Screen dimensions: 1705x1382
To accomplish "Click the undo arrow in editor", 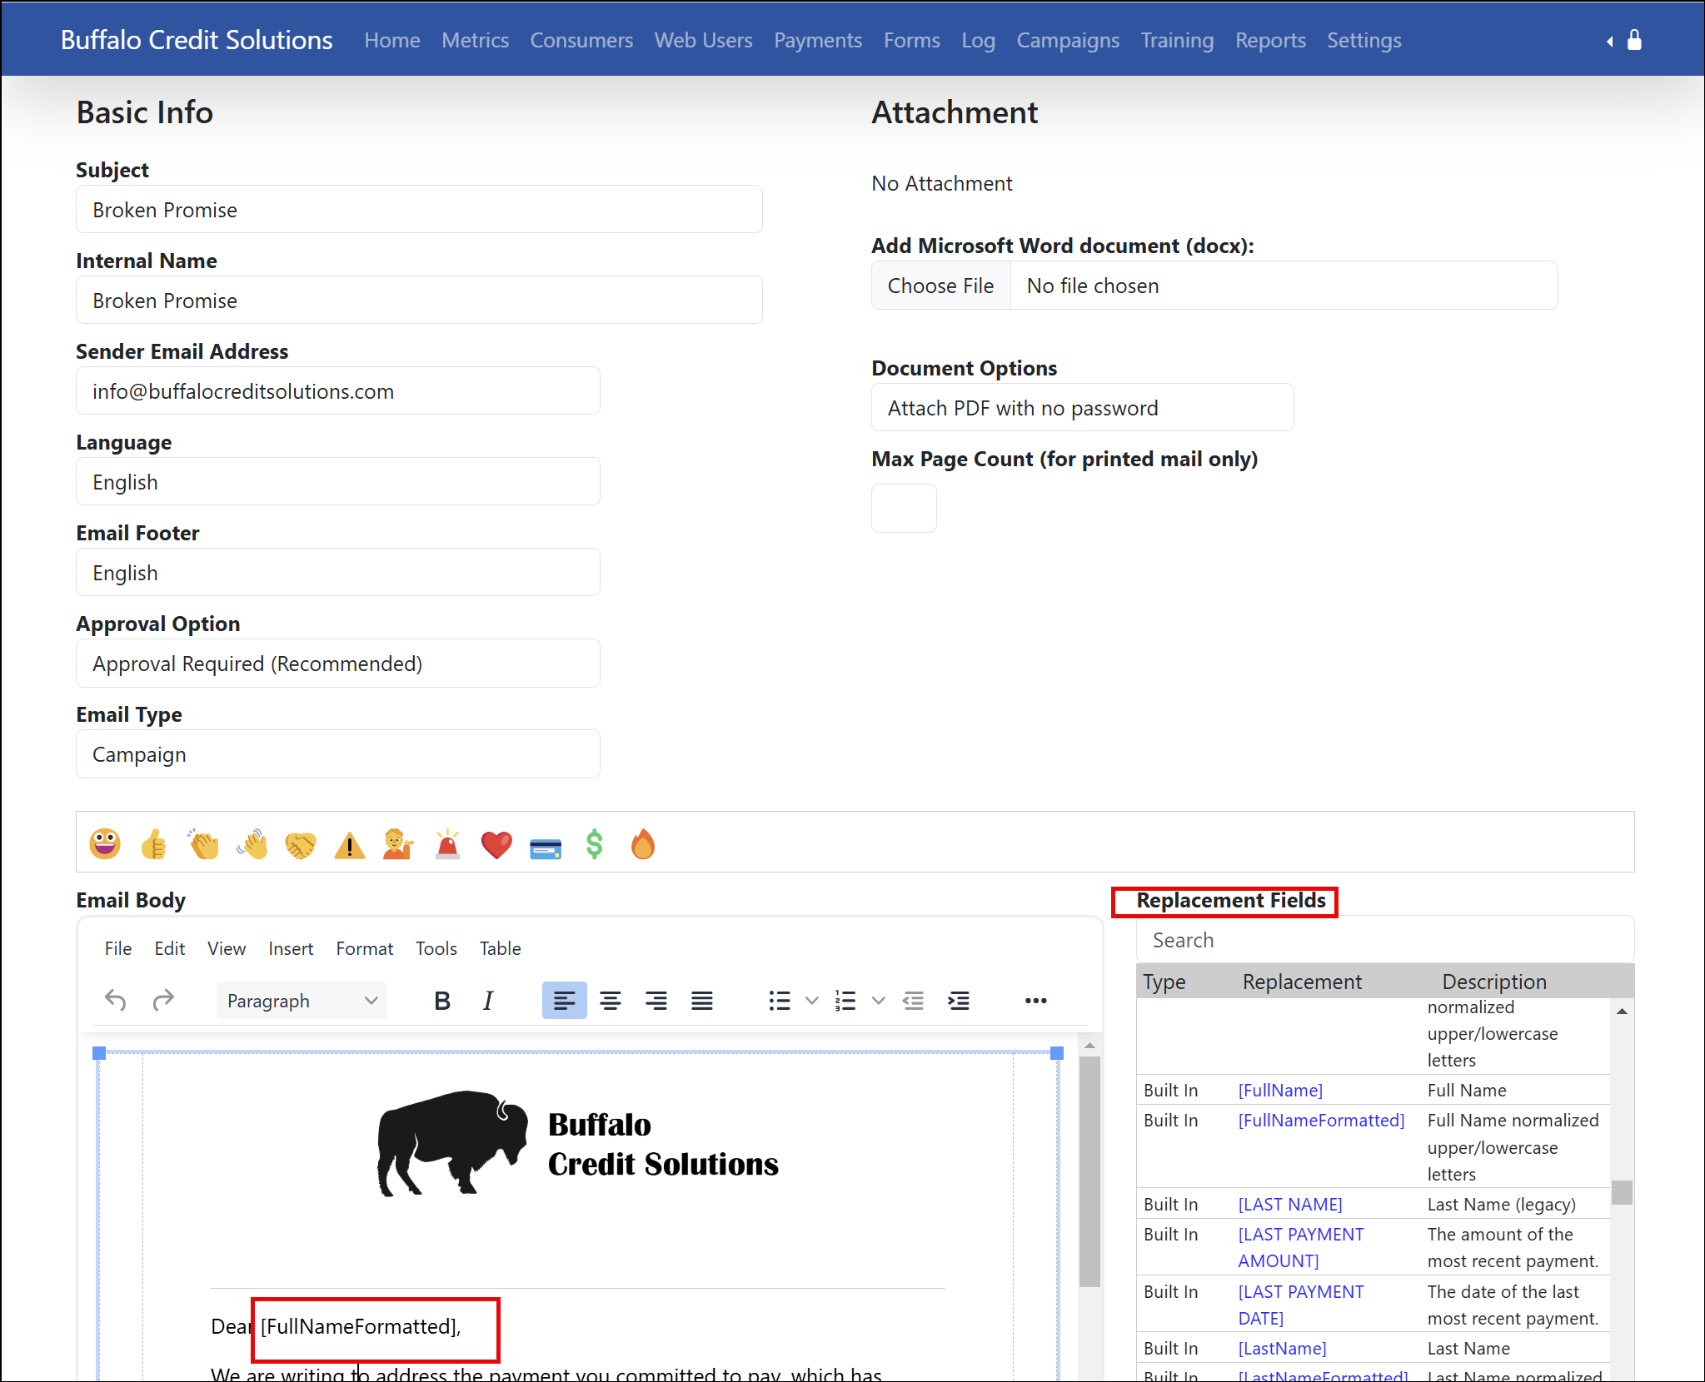I will point(116,1000).
